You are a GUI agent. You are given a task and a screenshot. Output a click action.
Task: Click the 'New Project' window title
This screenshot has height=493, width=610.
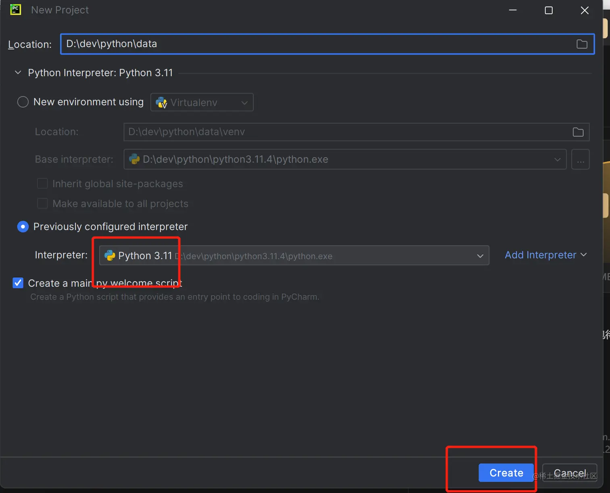pyautogui.click(x=60, y=10)
